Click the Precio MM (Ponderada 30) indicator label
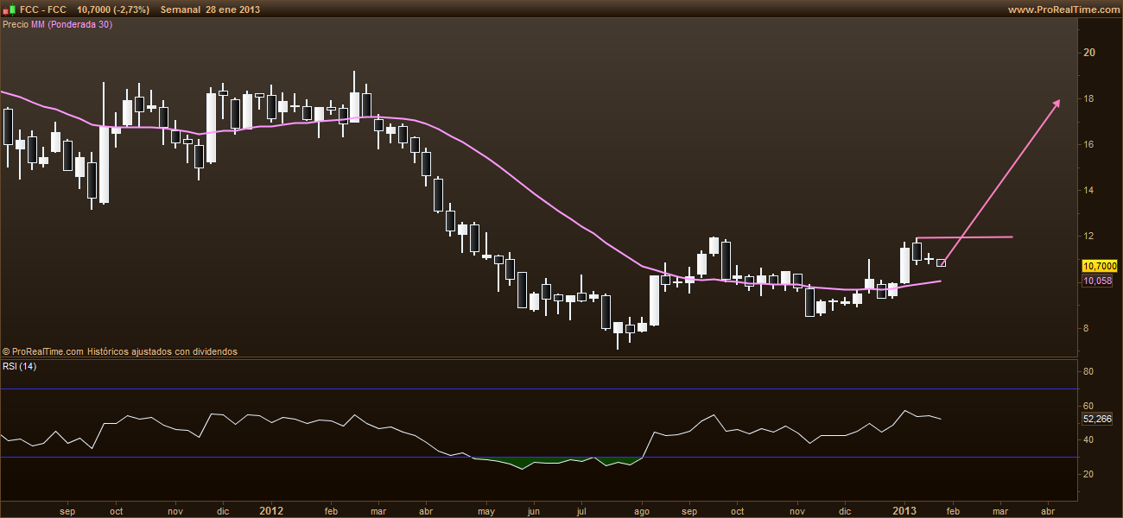 58,24
